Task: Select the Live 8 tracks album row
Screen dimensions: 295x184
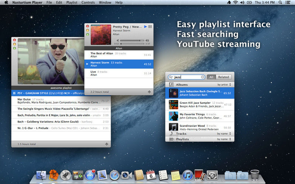Action: (x=119, y=73)
